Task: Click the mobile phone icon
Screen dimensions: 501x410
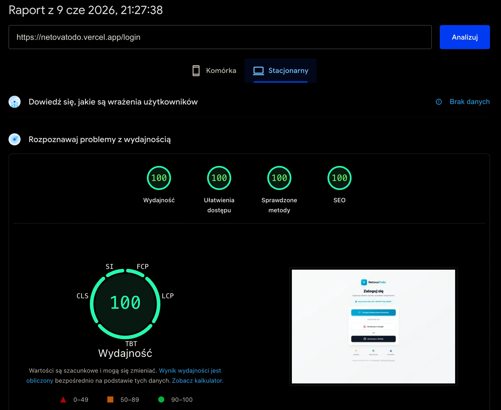Action: pos(196,71)
